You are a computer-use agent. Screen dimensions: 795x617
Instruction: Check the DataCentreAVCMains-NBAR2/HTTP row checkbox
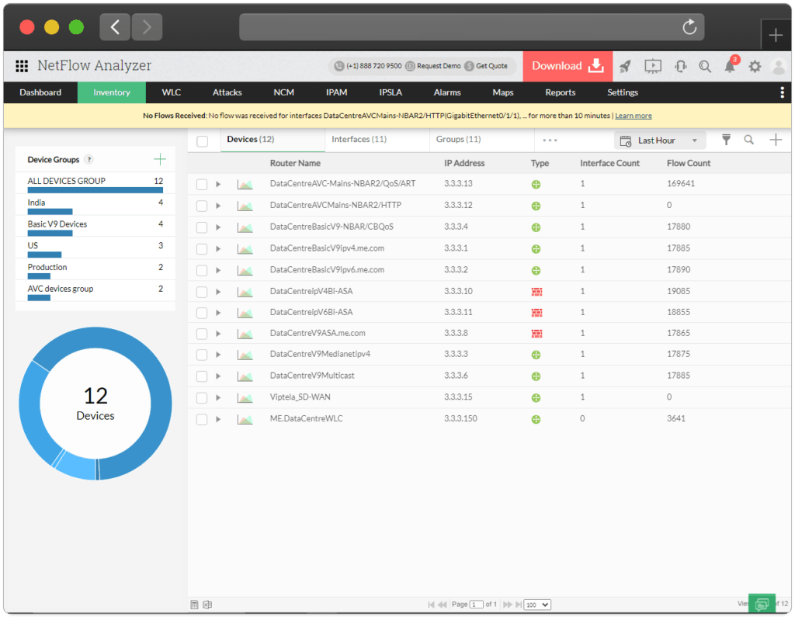click(x=202, y=206)
